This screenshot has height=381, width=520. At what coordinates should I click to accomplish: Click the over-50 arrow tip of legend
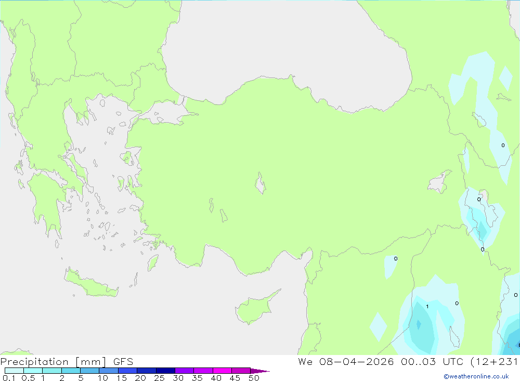260,371
